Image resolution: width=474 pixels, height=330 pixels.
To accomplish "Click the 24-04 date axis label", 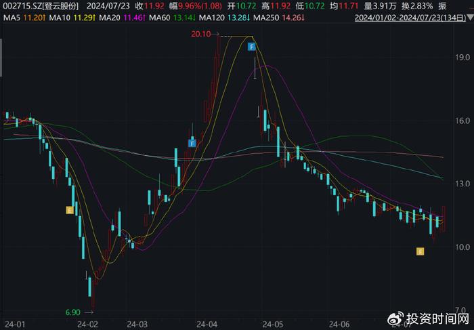I will [207, 325].
